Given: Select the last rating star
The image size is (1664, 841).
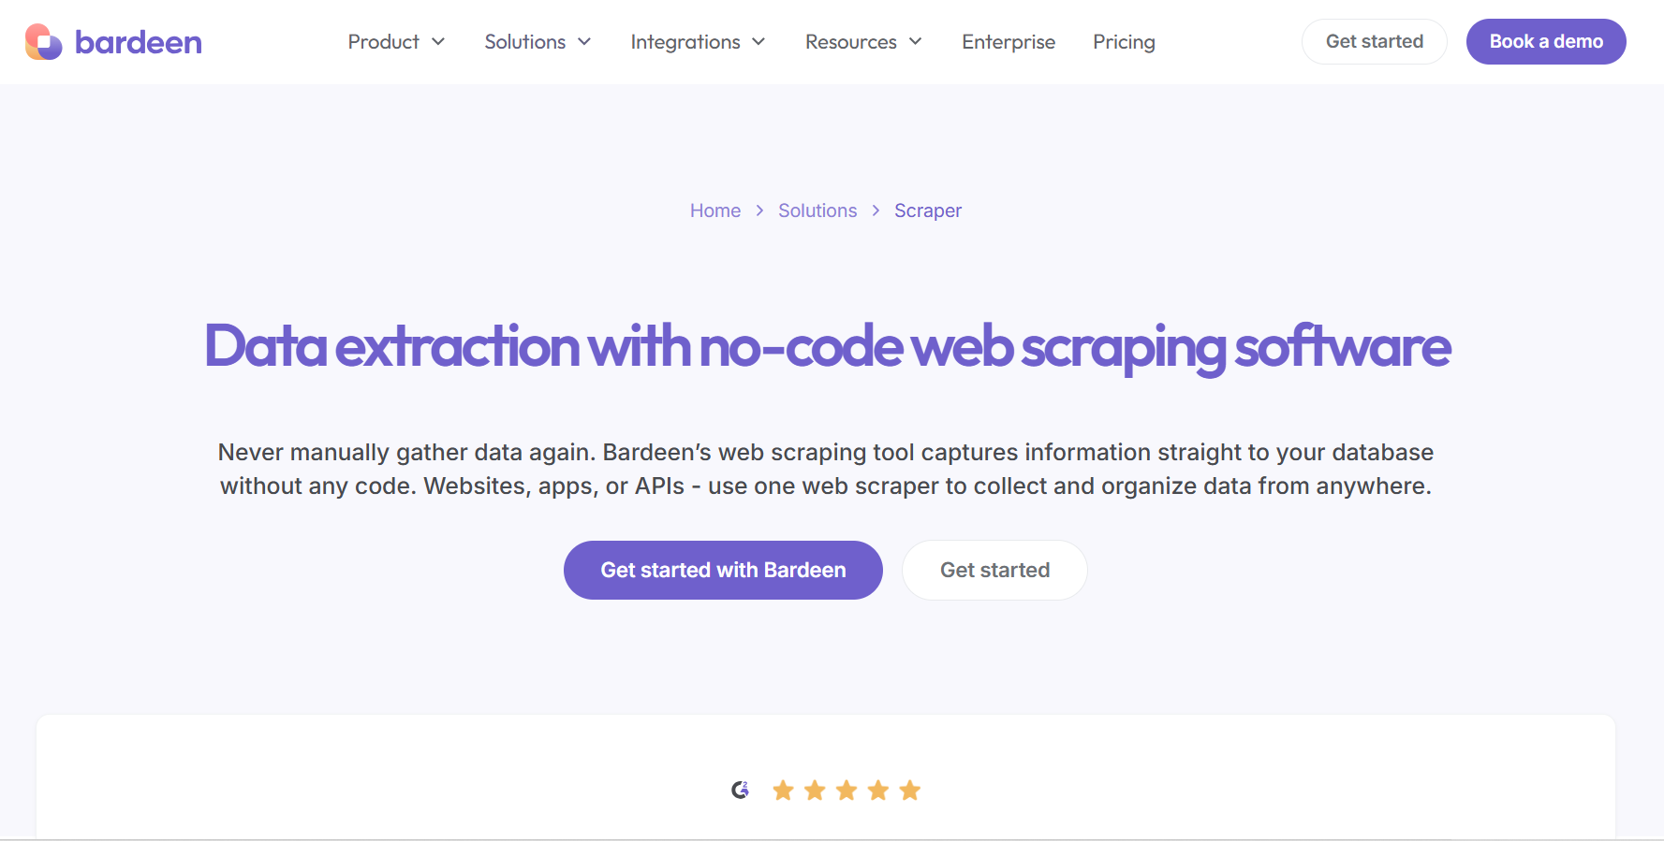Looking at the screenshot, I should 909,790.
